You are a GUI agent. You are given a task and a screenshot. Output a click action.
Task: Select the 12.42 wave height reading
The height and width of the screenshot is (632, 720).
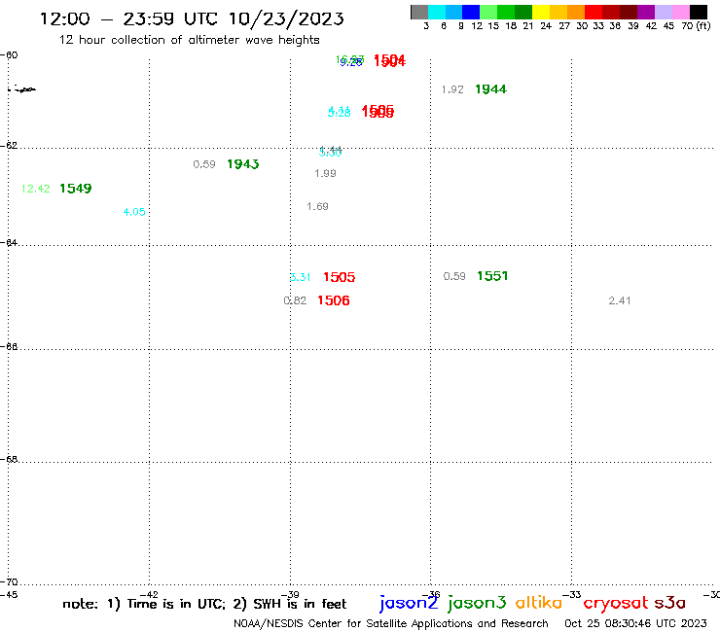tap(36, 189)
